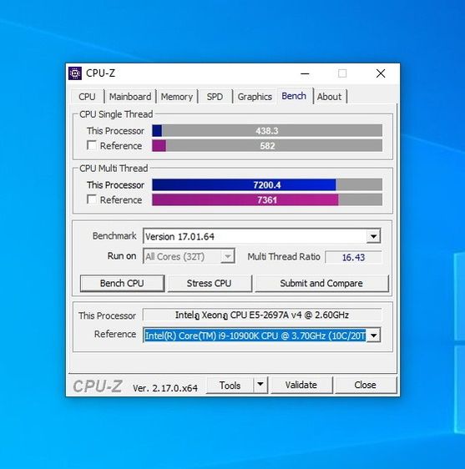The image size is (465, 469).
Task: Select the highlighted i9-10900K reference entry
Action: pyautogui.click(x=255, y=335)
